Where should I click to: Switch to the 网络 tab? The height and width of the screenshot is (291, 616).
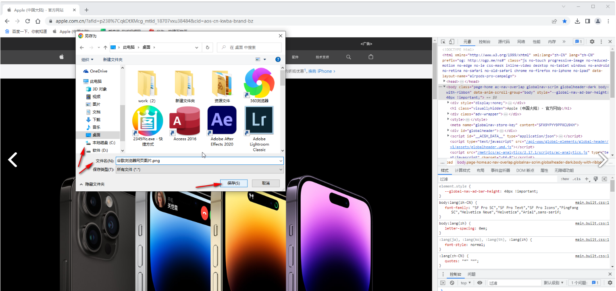pos(521,41)
